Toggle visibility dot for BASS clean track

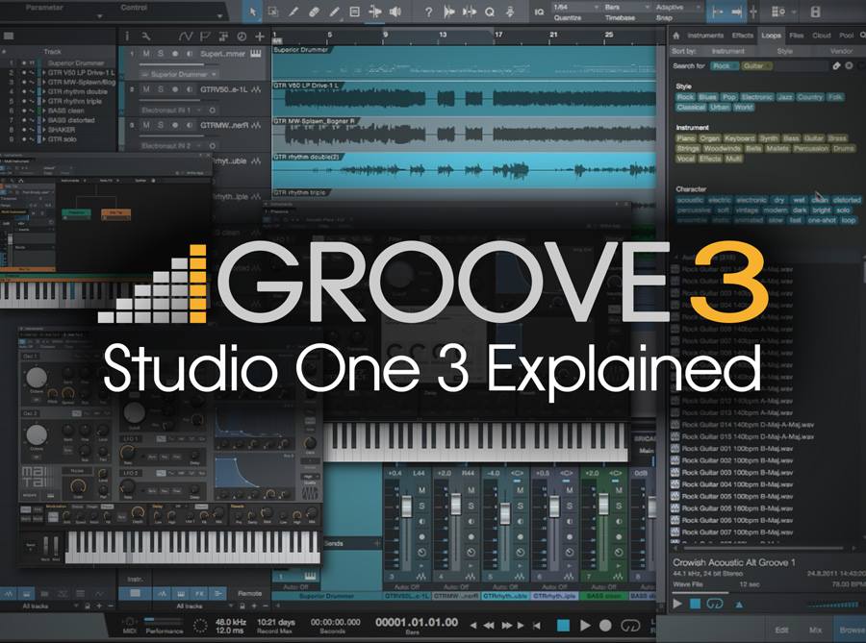24,111
